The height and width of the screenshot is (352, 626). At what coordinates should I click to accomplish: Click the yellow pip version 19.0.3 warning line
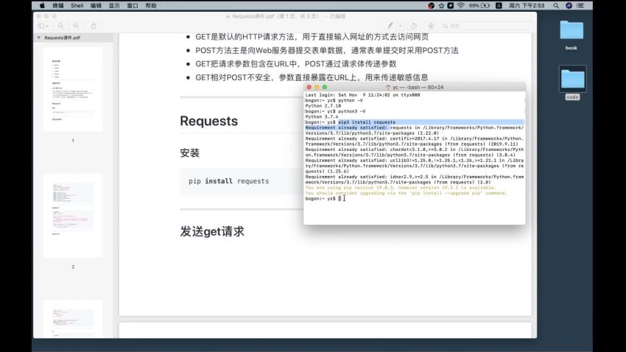coord(401,188)
